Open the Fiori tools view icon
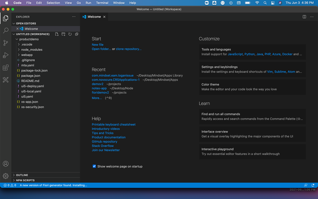Screen dimensions: 318x199 pyautogui.click(x=6, y=80)
